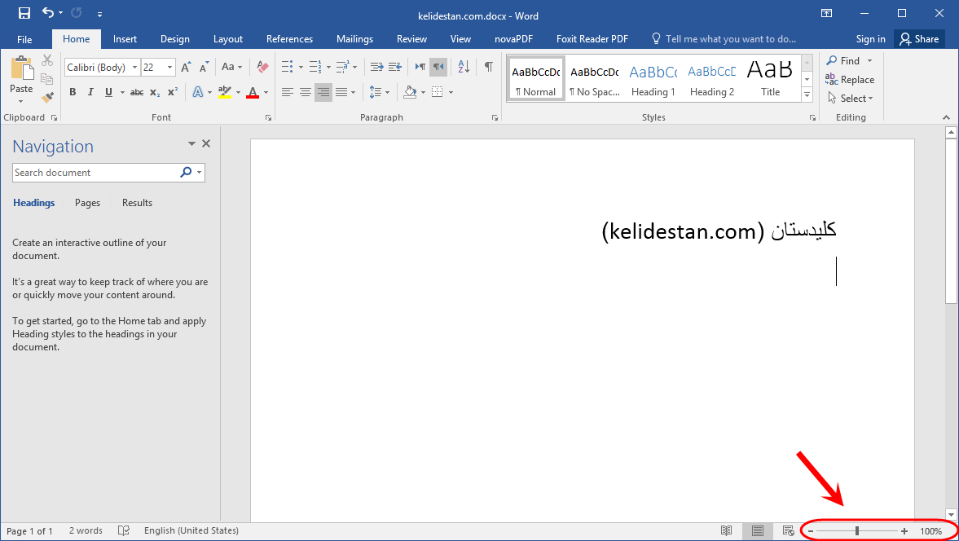Switch to Web Layout view
The height and width of the screenshot is (541, 959).
(789, 530)
